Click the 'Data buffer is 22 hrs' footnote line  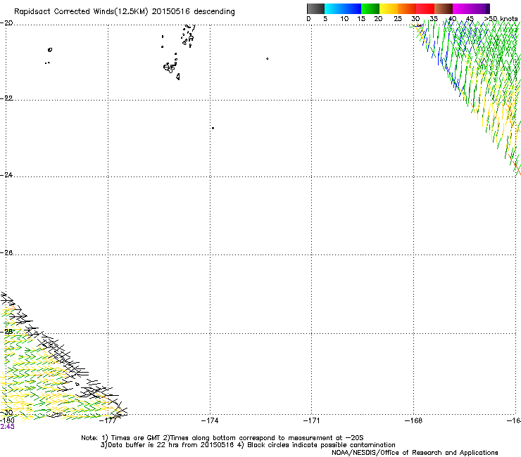(248, 445)
